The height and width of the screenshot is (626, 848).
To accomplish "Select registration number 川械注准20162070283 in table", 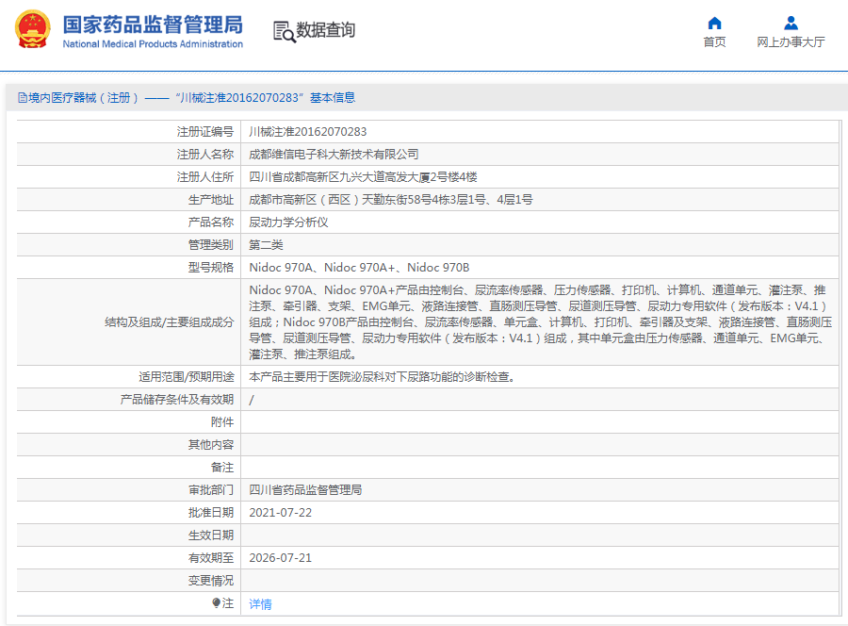I will point(307,132).
